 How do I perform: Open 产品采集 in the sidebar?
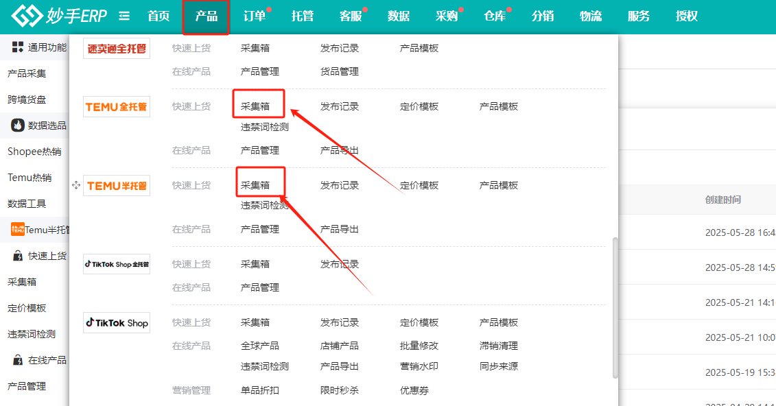click(27, 73)
